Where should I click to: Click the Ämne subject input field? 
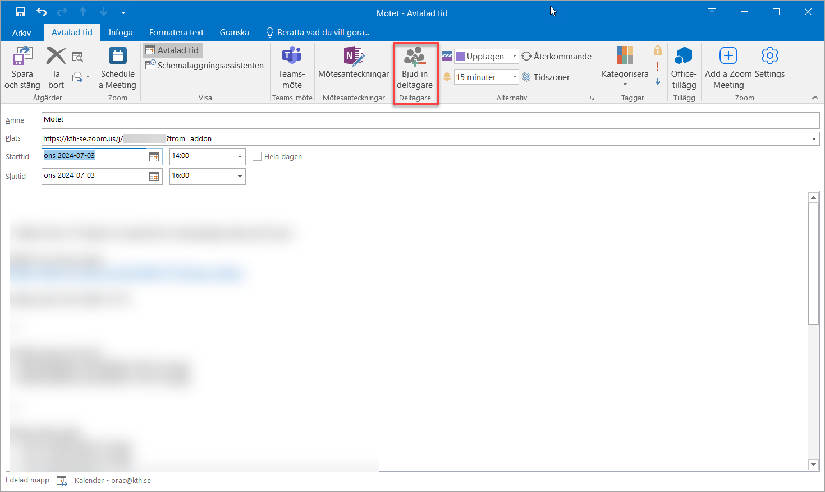(x=430, y=120)
